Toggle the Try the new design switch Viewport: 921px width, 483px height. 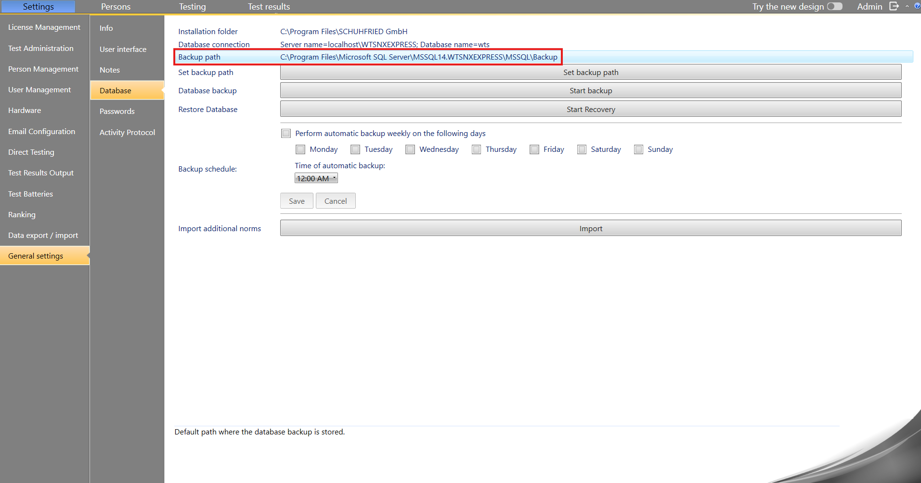click(x=834, y=6)
